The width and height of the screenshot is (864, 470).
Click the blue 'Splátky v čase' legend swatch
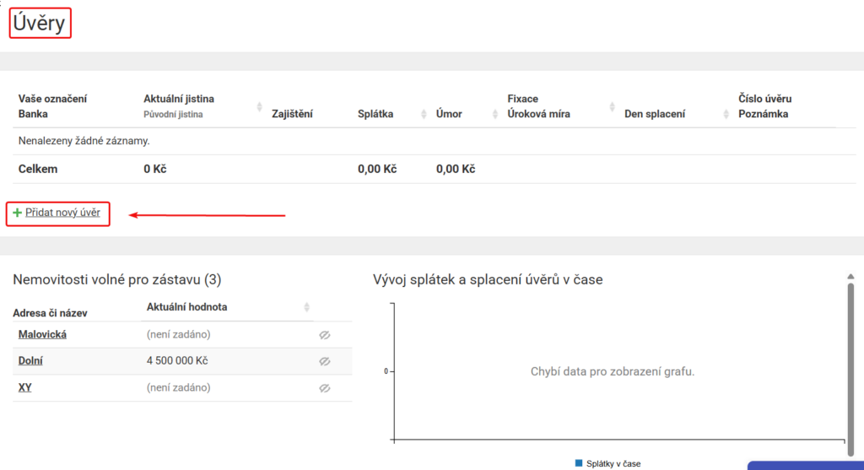(x=579, y=463)
